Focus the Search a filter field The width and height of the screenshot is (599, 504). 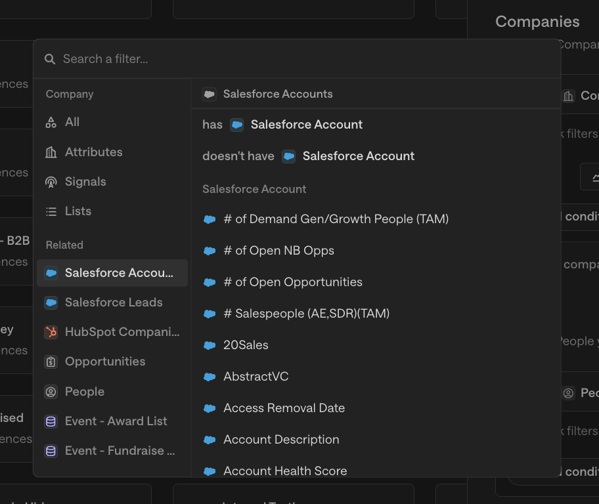tap(297, 59)
